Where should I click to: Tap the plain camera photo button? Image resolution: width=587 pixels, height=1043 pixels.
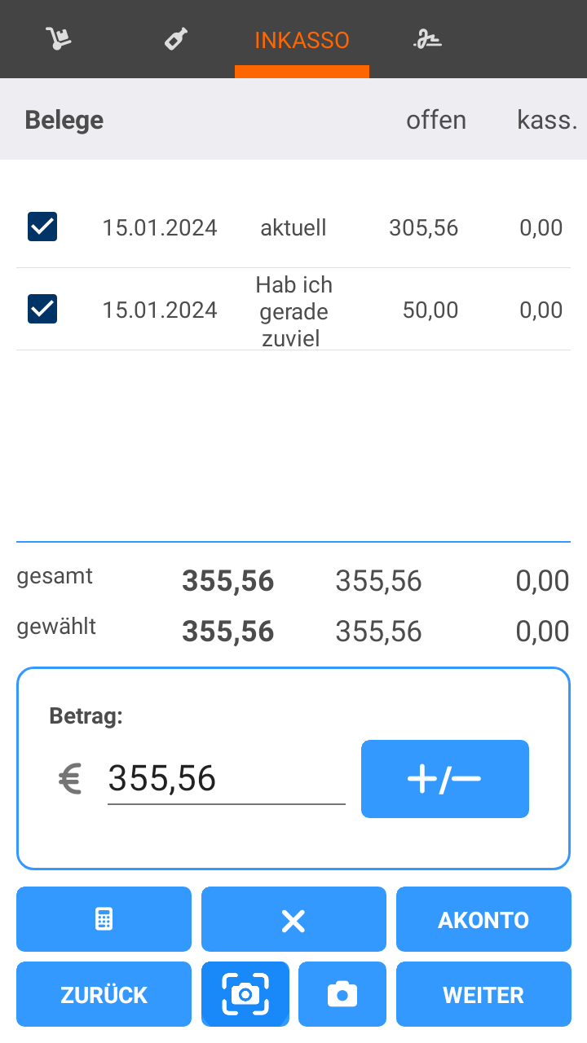(x=342, y=994)
